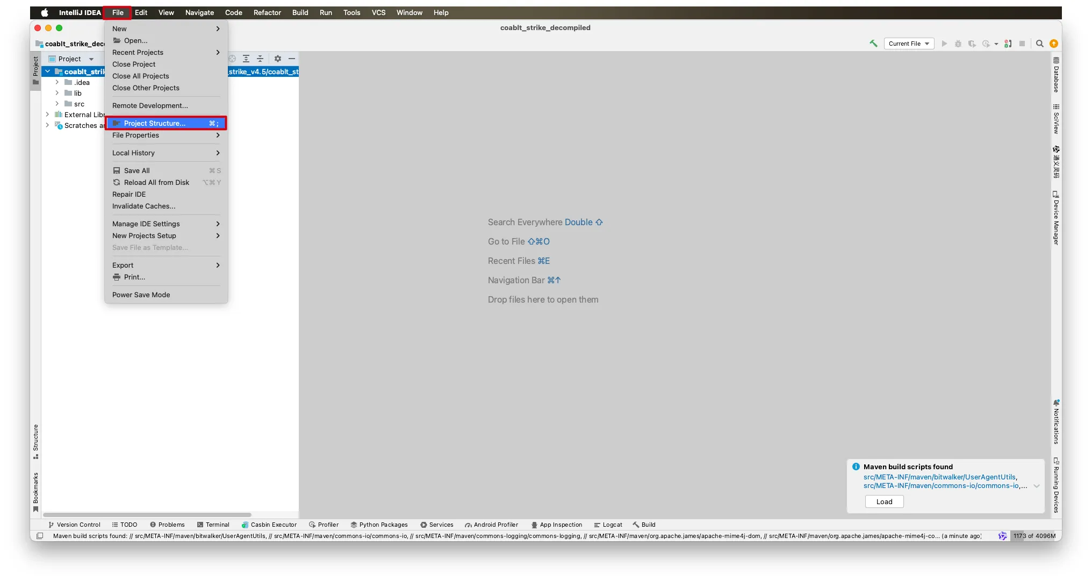Click the Search Everywhere magnifier icon

(1040, 44)
